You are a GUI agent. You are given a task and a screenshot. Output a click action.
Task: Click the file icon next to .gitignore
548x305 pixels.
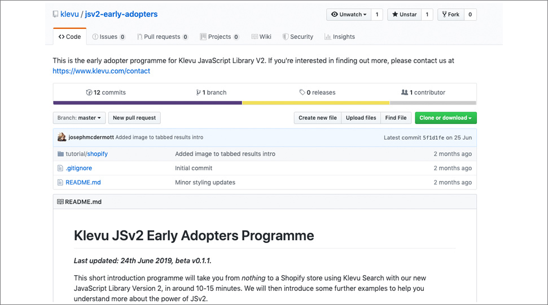click(60, 168)
